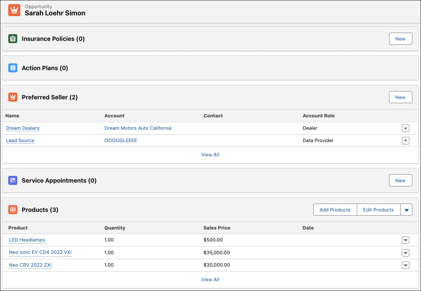Click the $500.00 sales price cell
This screenshot has height=291, width=421.
[x=213, y=240]
